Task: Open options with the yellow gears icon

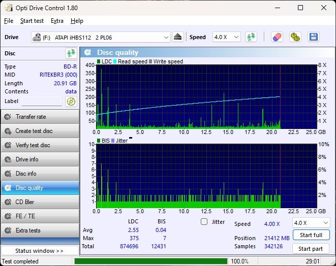Action: coord(295,37)
